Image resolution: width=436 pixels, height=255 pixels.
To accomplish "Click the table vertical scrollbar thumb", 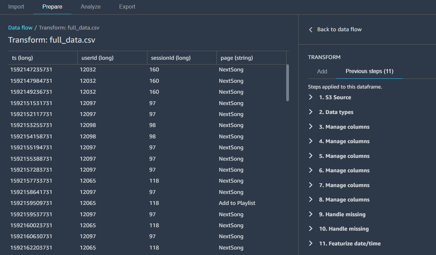I will [x=287, y=83].
